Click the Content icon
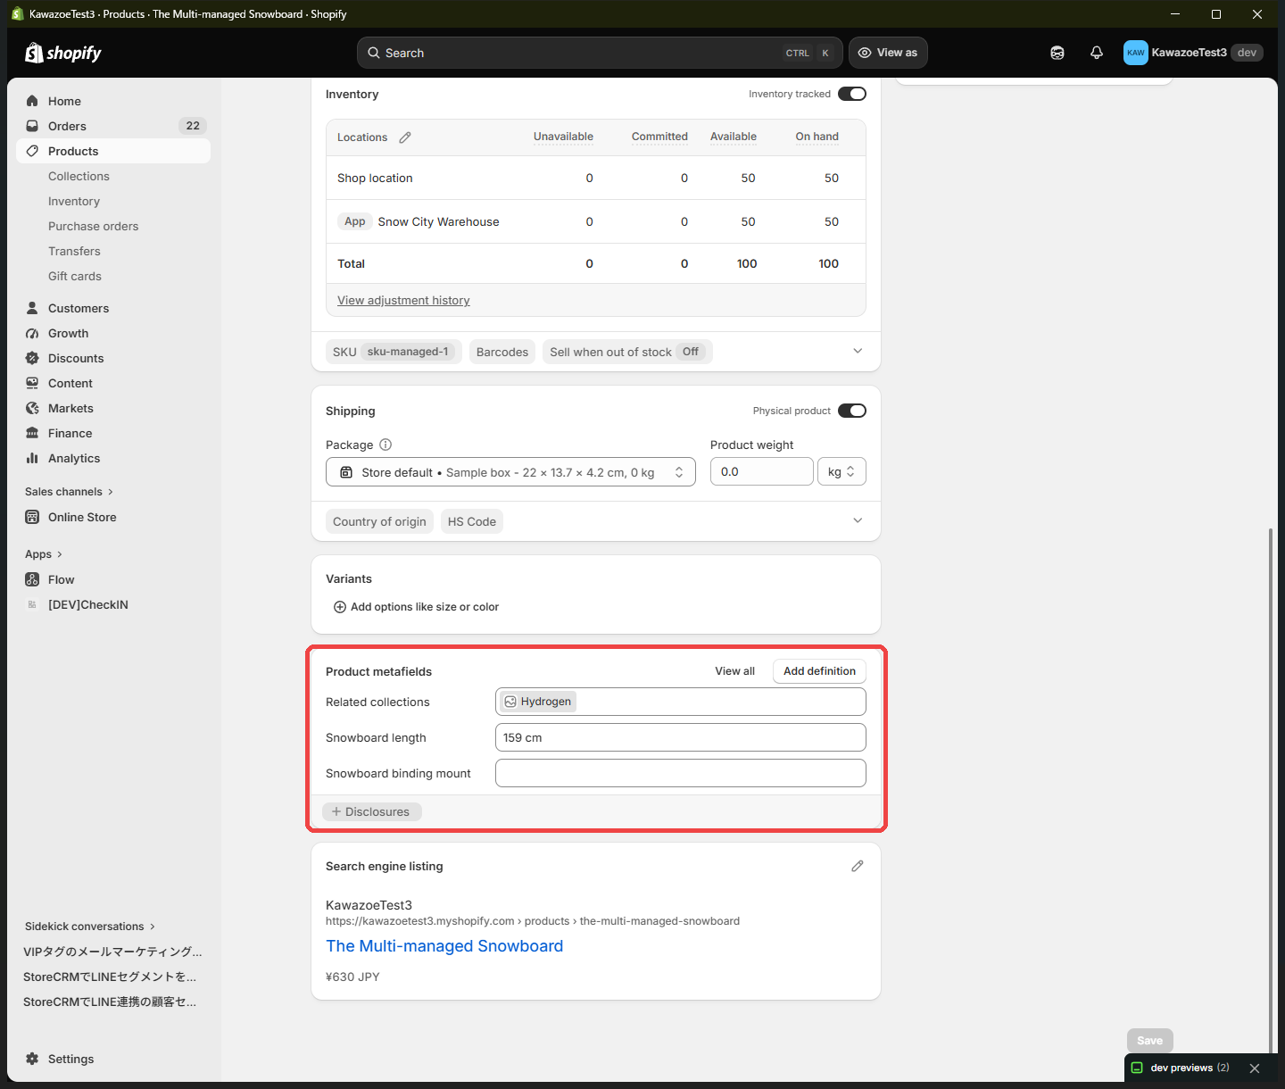The image size is (1285, 1089). click(32, 383)
